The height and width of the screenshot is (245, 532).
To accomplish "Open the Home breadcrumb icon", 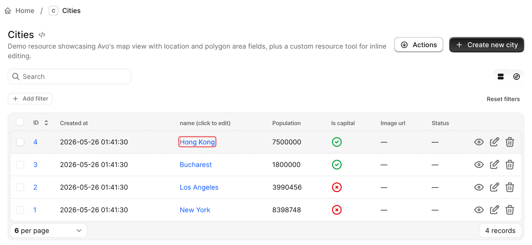I will (x=8, y=11).
